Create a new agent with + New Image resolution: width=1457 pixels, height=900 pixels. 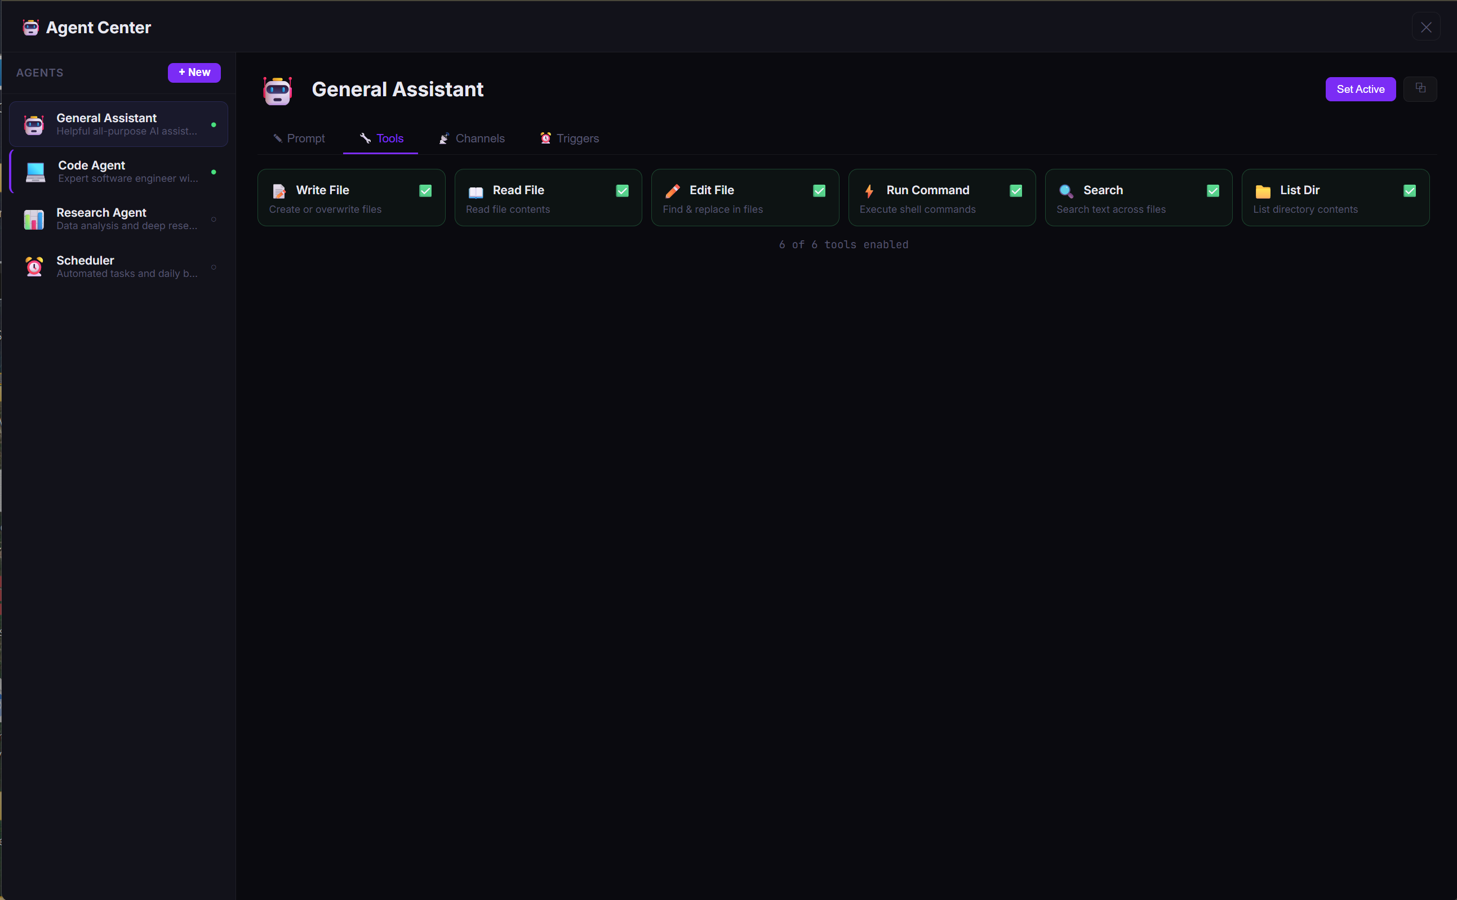pos(194,72)
